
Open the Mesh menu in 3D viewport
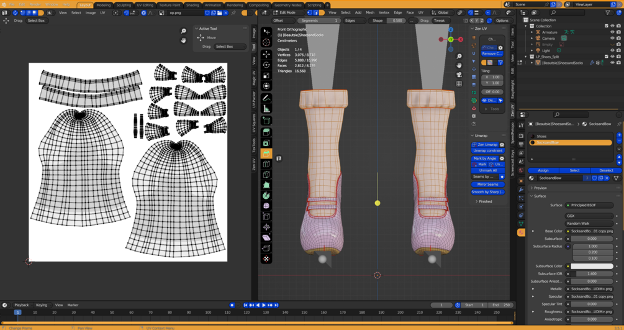370,13
